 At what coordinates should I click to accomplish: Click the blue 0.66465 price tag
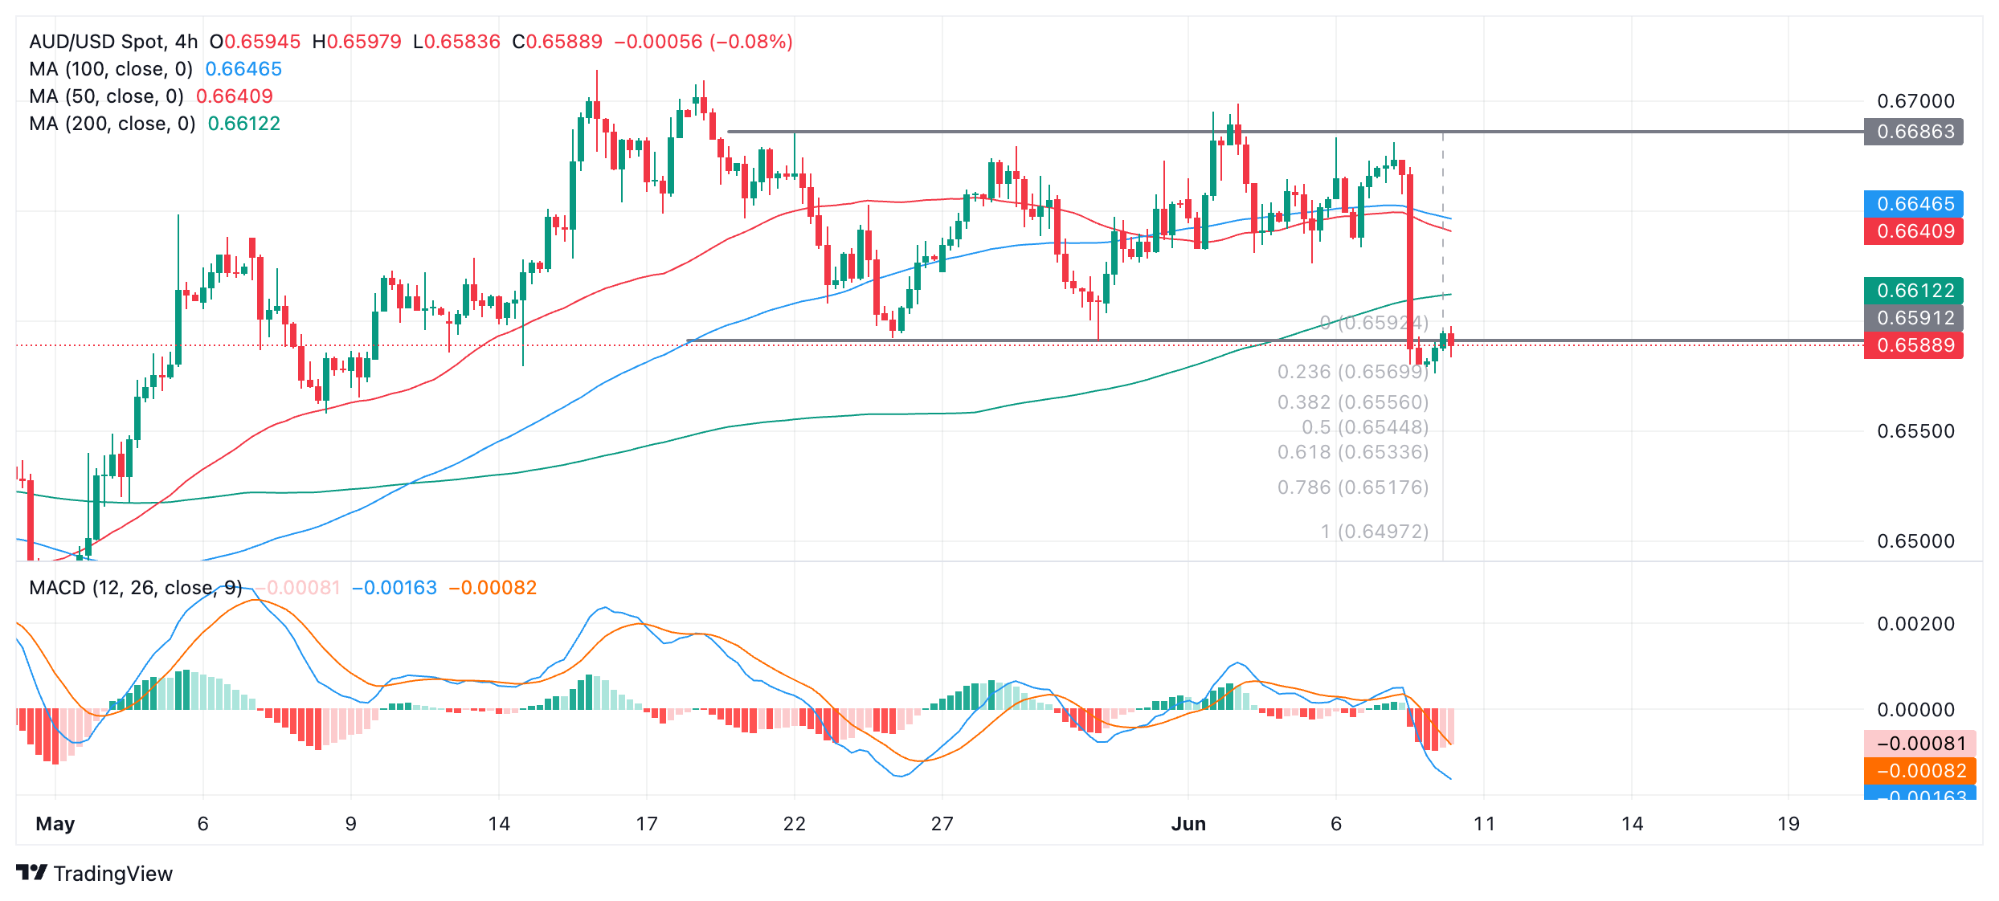tap(1915, 204)
